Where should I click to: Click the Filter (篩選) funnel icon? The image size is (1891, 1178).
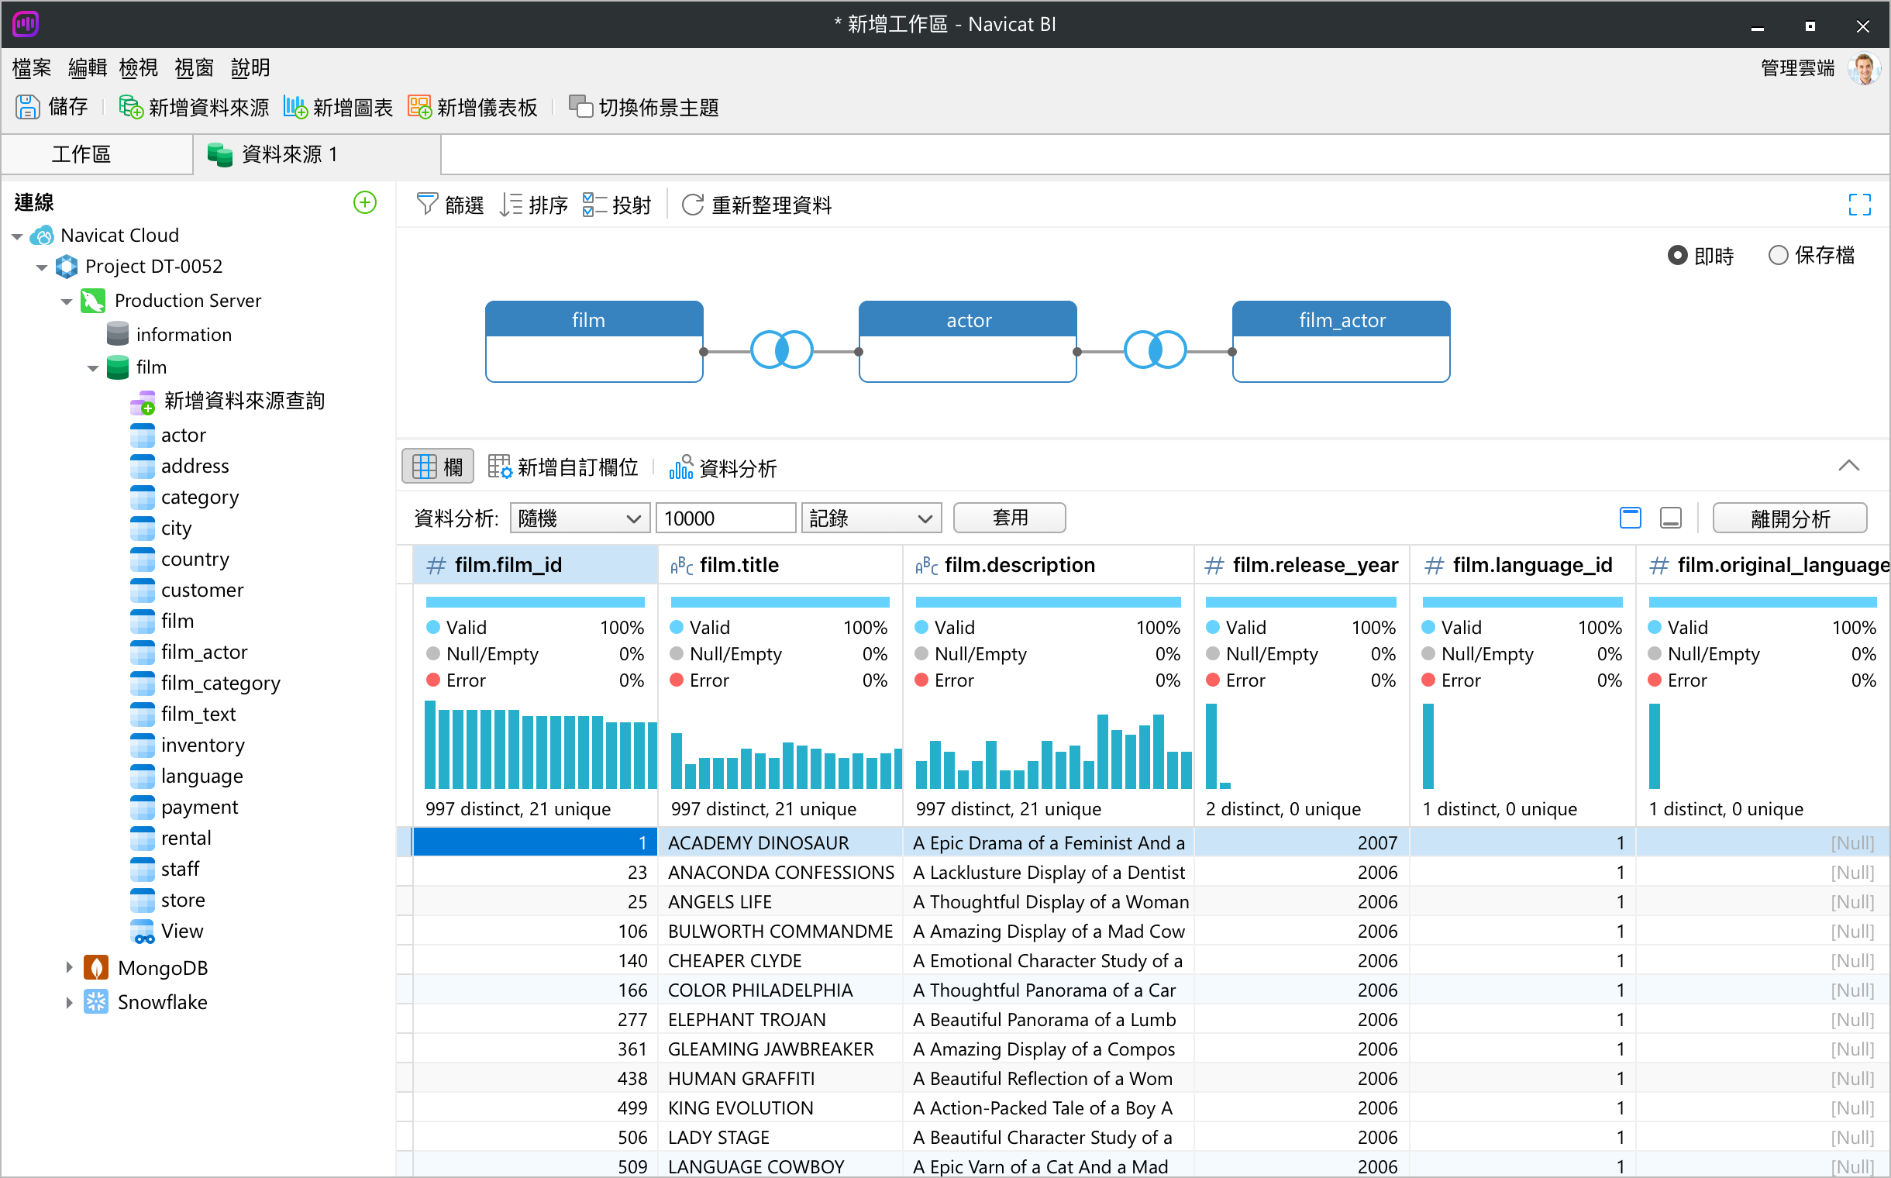click(427, 204)
